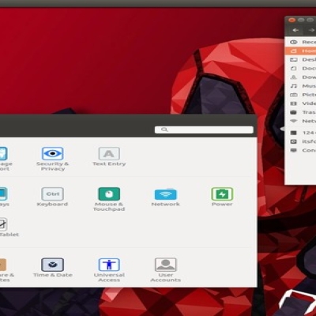
Task: Open the itsfoss location in Files sidebar
Action: tap(300, 141)
